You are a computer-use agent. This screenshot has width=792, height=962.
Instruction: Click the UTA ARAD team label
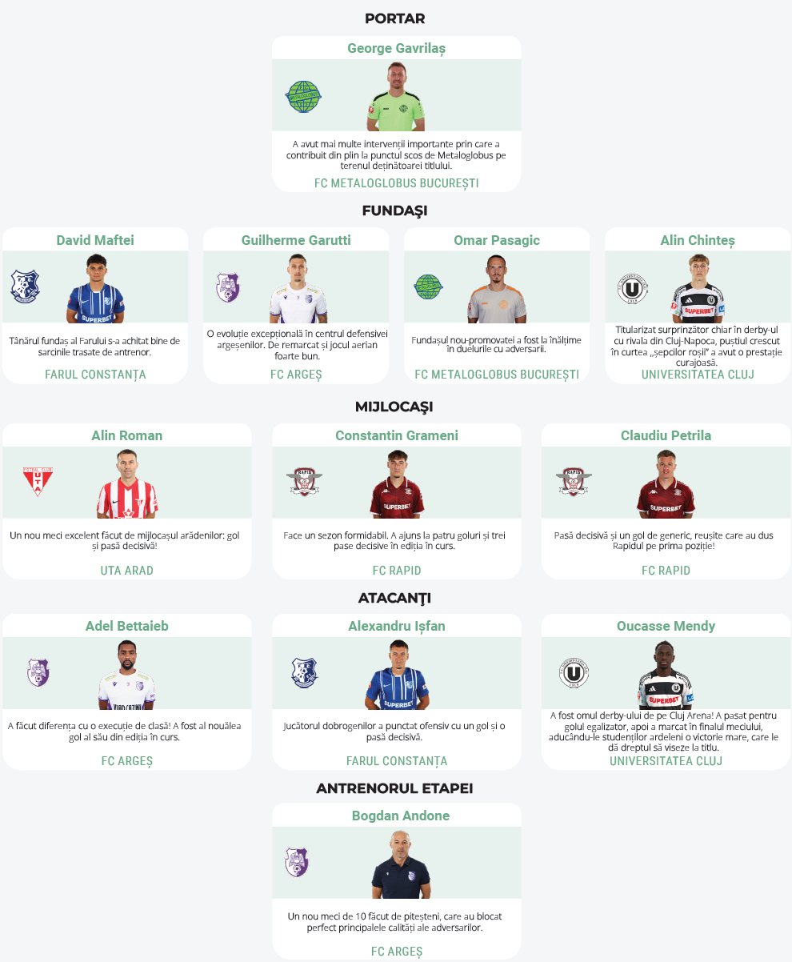pos(127,571)
